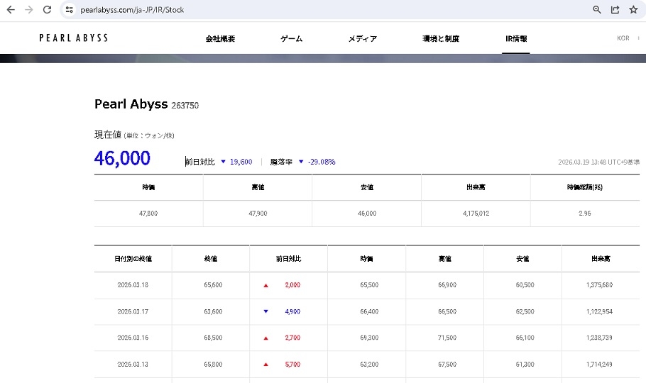Click the browser back arrow

(x=11, y=10)
